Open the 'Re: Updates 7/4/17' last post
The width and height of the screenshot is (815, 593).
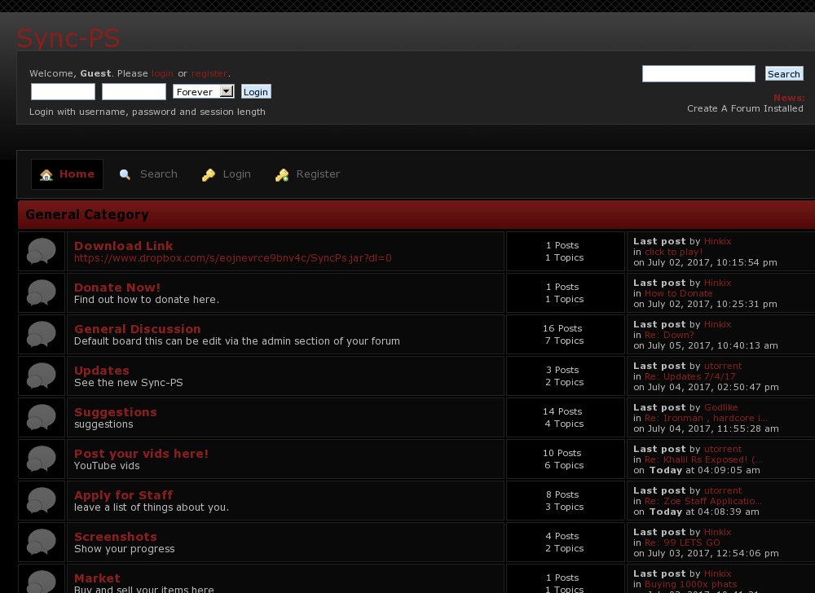(x=689, y=376)
